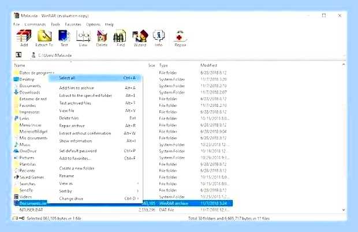The height and width of the screenshot is (232, 358).
Task: Choose Extract to the specified folder
Action: (95, 95)
